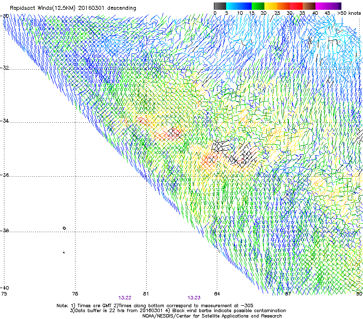The image size is (363, 319).
Task: Click the 81 longitude axis label
Action: coord(146,294)
